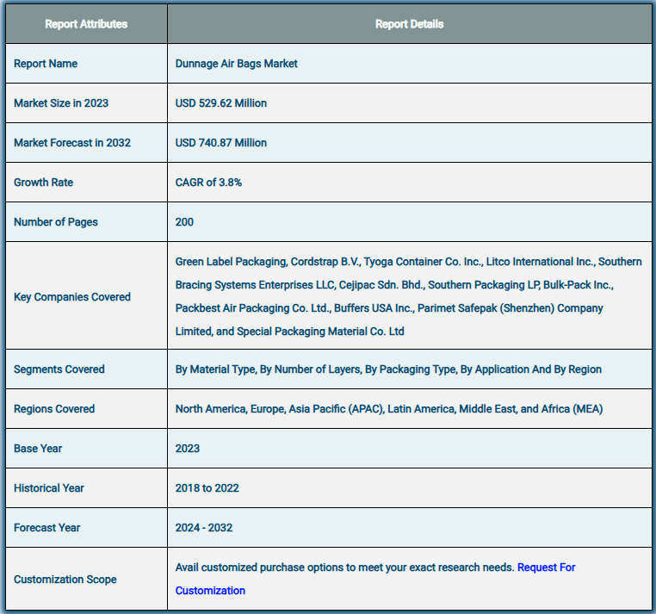Click the Market Size in 2023 label
The width and height of the screenshot is (656, 614).
[x=61, y=103]
